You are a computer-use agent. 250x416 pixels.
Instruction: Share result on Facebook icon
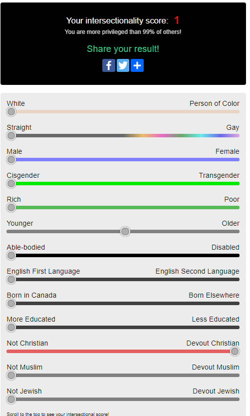(109, 65)
